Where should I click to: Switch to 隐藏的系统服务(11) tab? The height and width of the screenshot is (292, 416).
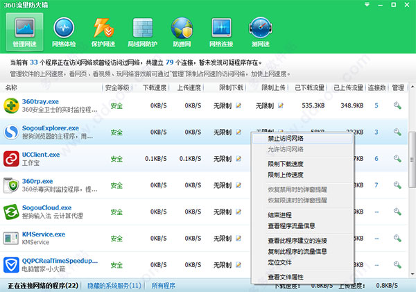coord(114,286)
